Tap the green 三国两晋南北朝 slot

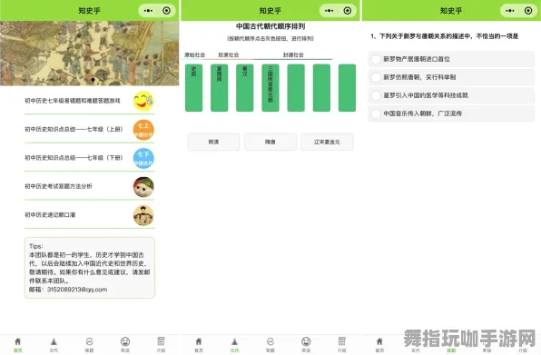click(270, 88)
